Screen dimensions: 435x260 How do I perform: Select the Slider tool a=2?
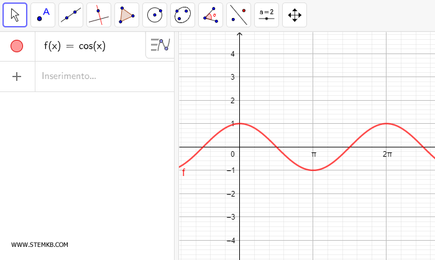click(x=267, y=14)
